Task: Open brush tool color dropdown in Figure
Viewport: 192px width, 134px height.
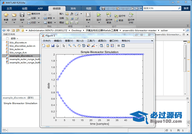Action: click(x=97, y=46)
